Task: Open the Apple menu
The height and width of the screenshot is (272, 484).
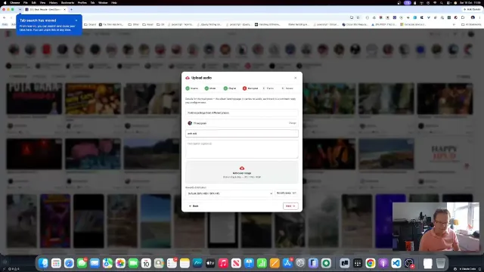Action: point(5,2)
